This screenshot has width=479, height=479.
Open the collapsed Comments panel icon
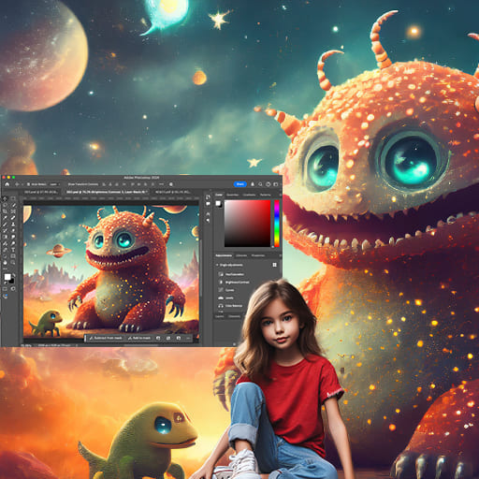208,204
